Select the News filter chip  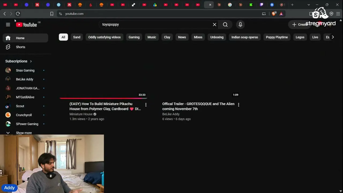[182, 37]
